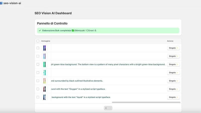
Task: Click the Azione column header
Action: click(170, 41)
